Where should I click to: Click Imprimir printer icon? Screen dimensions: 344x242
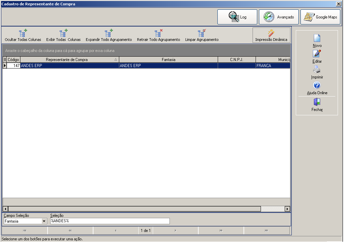tap(317, 69)
